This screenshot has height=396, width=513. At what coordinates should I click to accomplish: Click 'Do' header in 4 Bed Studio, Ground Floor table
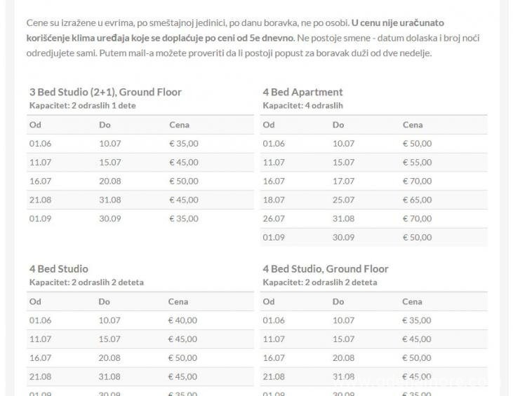pyautogui.click(x=338, y=301)
